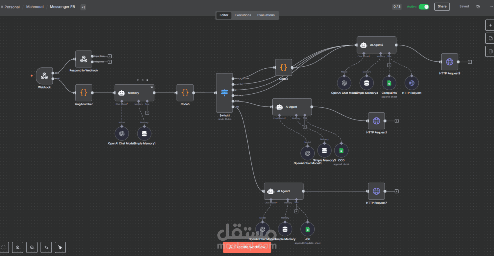The width and height of the screenshot is (494, 256).
Task: Select the Simple Memory1 node
Action: pos(144,134)
